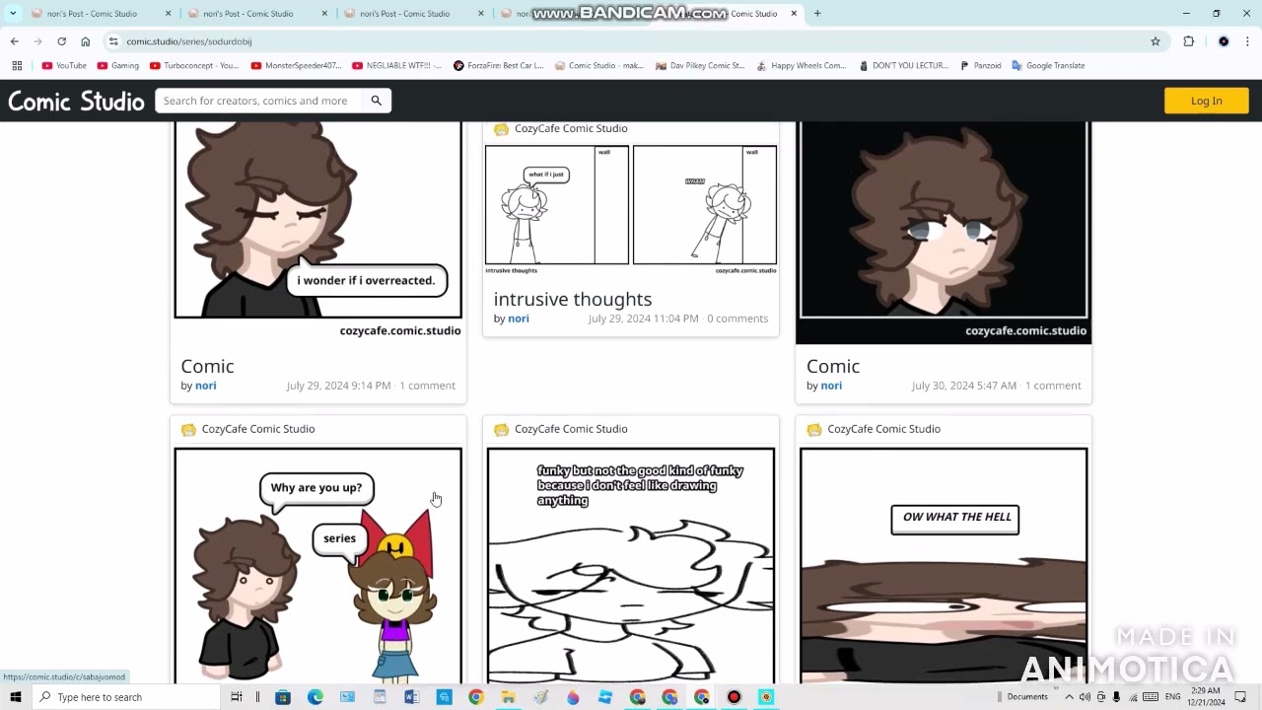Open a new browser tab
The width and height of the screenshot is (1262, 710).
click(x=817, y=14)
